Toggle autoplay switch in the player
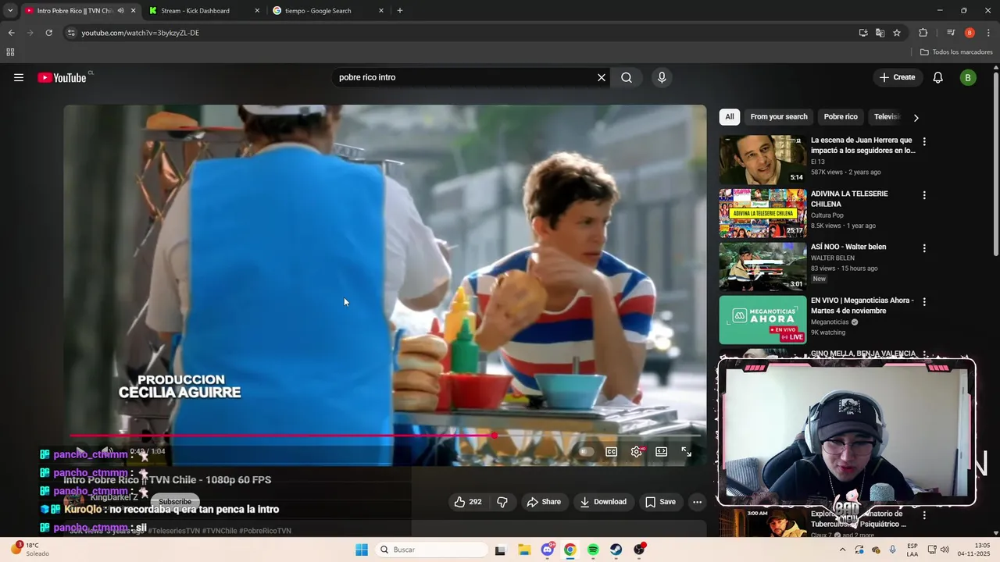 coord(586,451)
